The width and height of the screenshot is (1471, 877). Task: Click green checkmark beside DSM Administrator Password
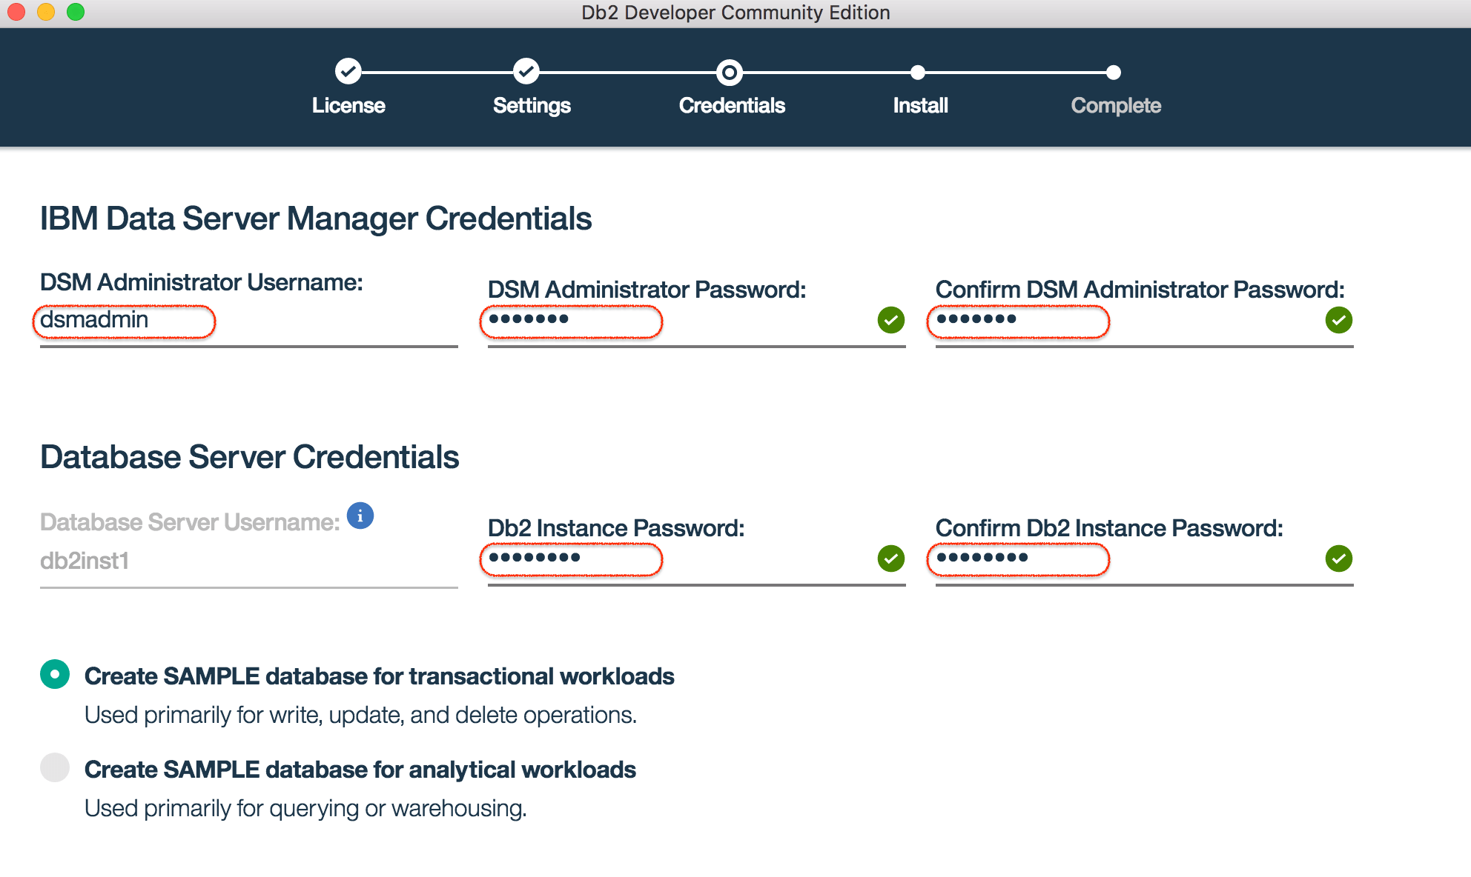point(891,320)
